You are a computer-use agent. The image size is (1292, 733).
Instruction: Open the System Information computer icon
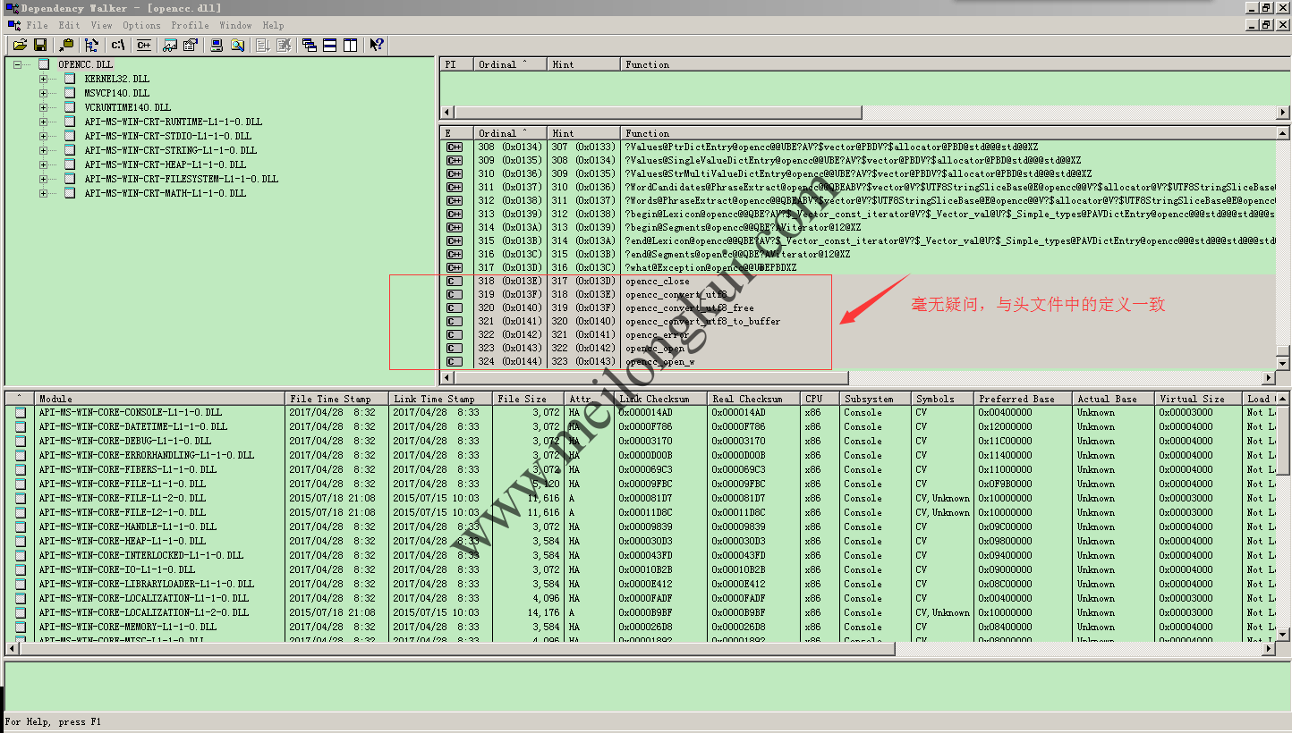coord(217,45)
